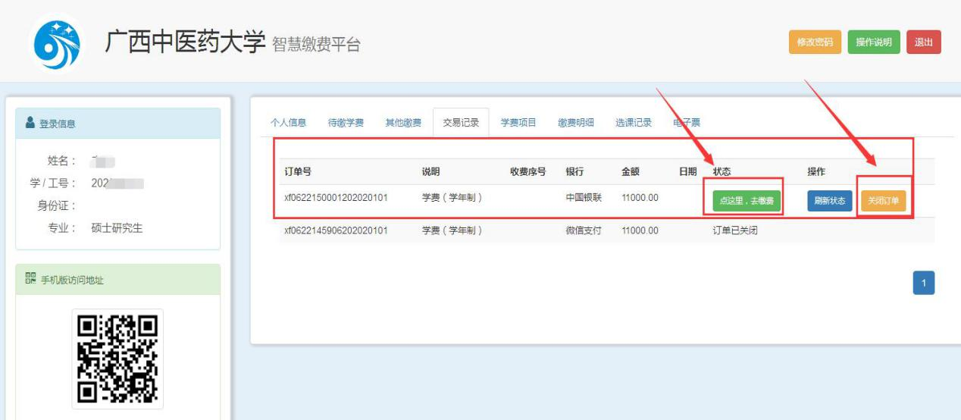Select the 交易记录 tab

[x=461, y=123]
